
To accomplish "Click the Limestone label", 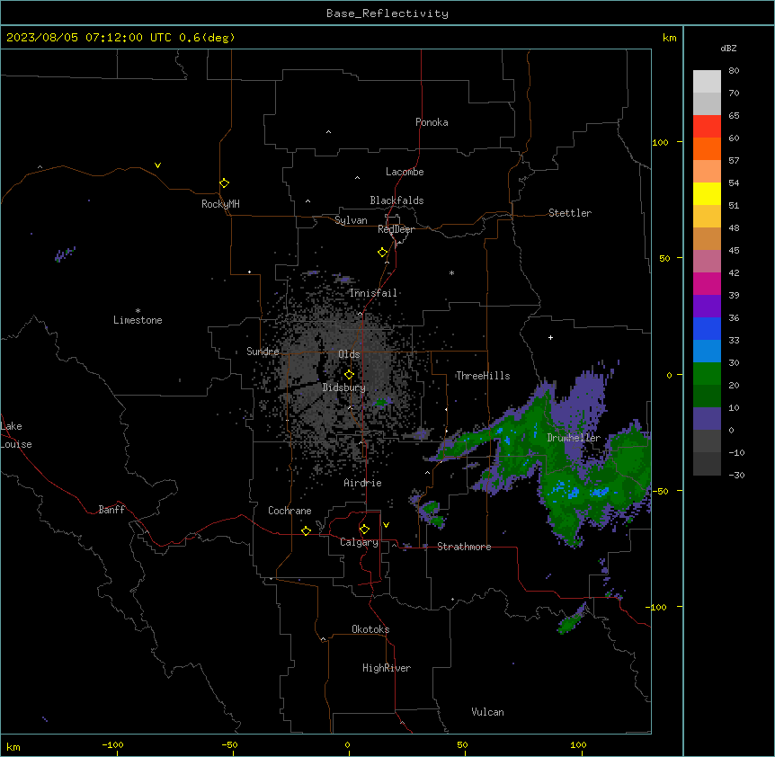I will [138, 320].
